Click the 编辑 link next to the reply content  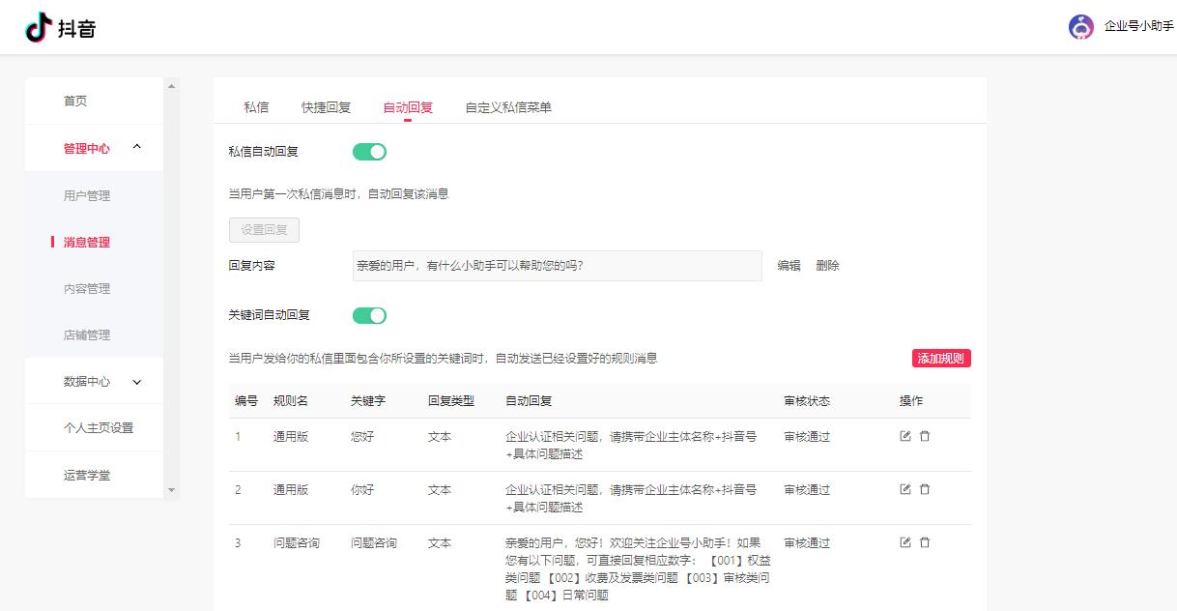789,265
